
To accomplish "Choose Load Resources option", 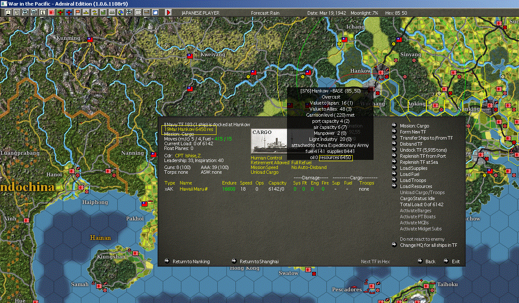I will point(416,186).
